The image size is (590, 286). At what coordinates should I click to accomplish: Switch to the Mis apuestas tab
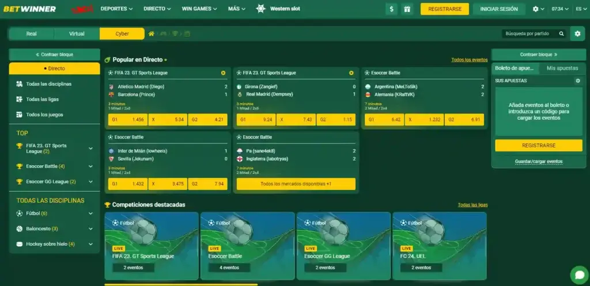tap(562, 68)
